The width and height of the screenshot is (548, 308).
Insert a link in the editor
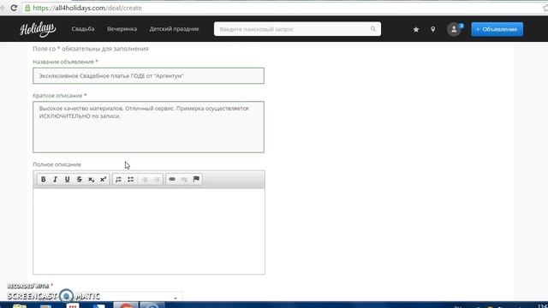[x=172, y=179]
